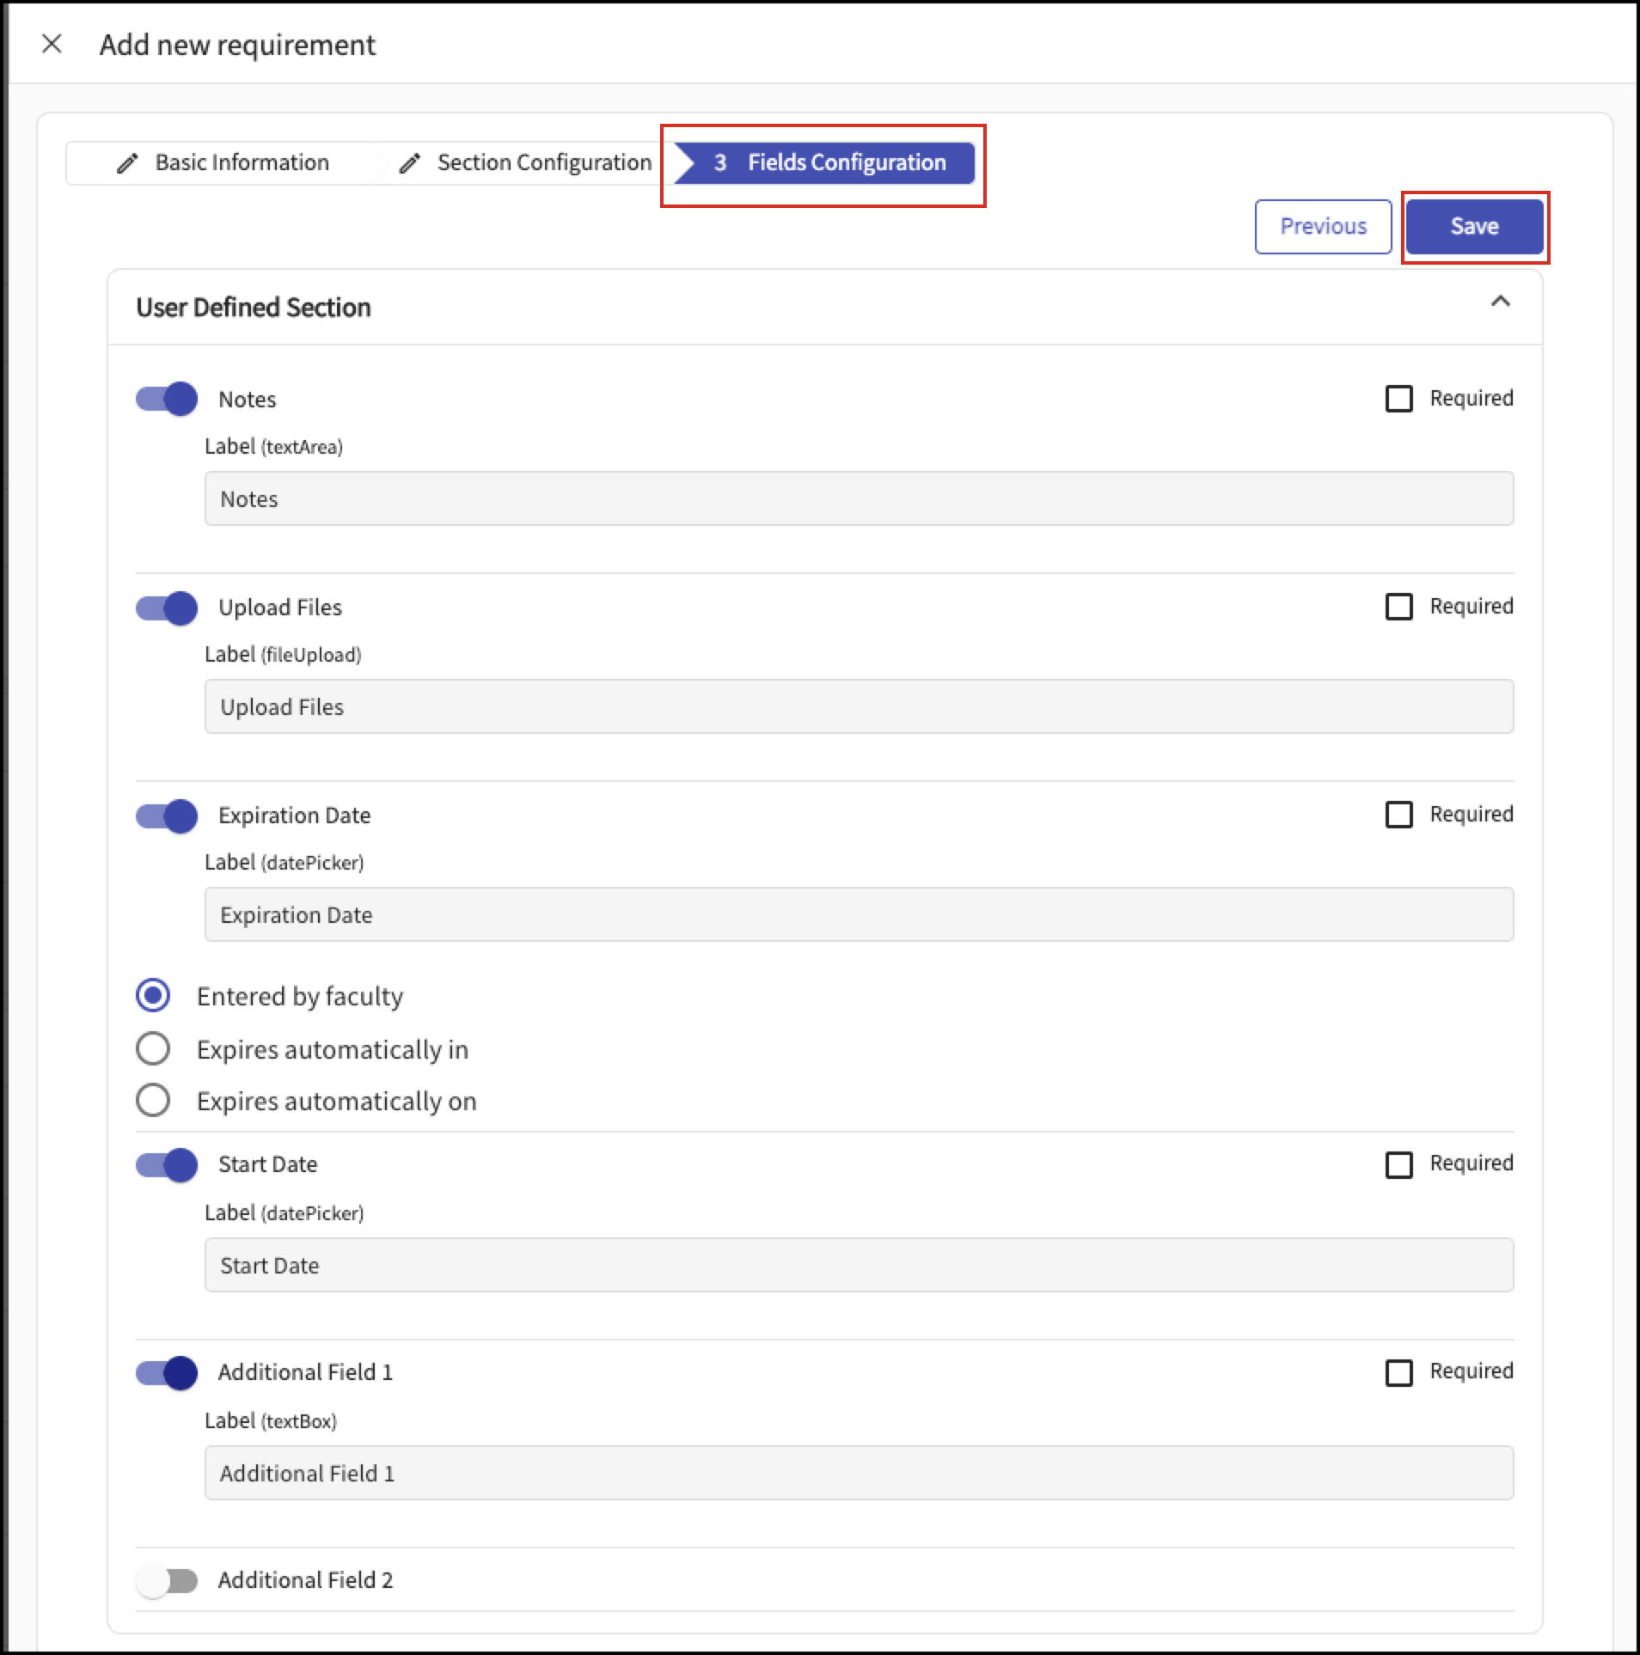
Task: Click the pencil icon beside Basic Information
Action: [x=127, y=163]
